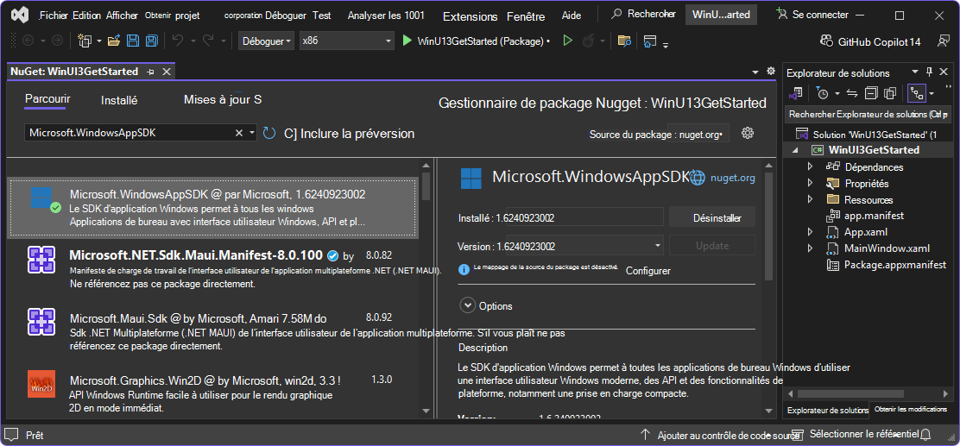This screenshot has width=960, height=446.
Task: Click the Désinstaller button
Action: pos(712,217)
